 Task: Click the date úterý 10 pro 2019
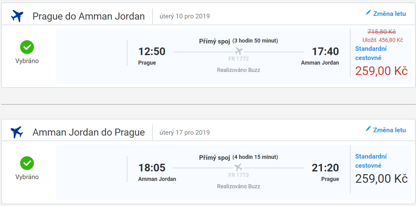(x=184, y=16)
